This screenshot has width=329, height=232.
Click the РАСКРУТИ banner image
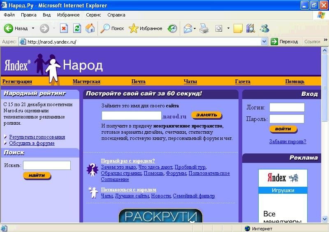[160, 216]
